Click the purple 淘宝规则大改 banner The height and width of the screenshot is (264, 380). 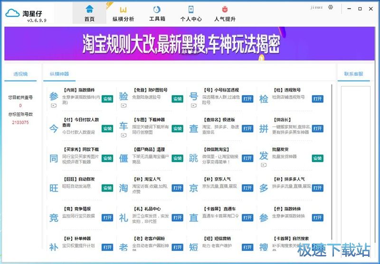pos(190,44)
